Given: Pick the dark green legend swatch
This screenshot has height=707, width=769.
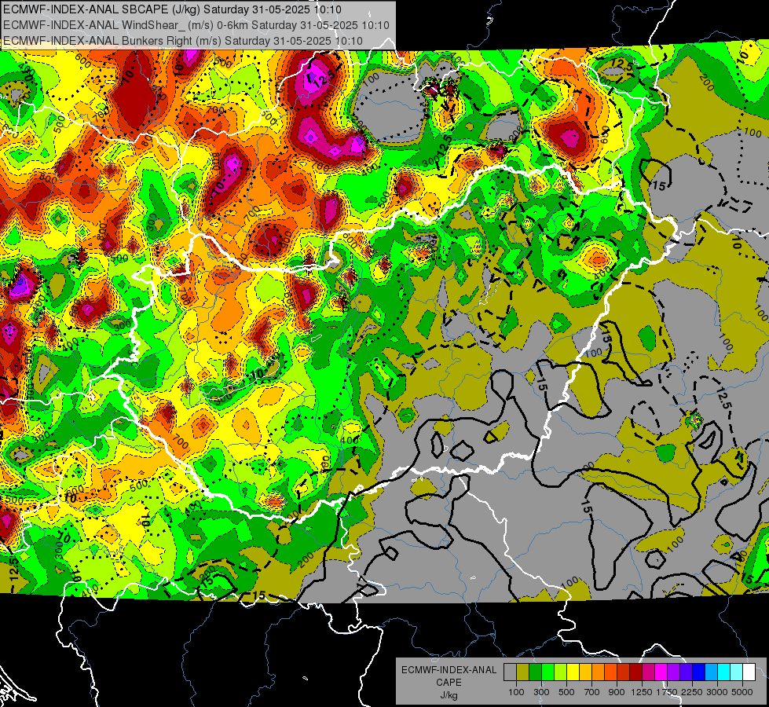Looking at the screenshot, I should [535, 672].
